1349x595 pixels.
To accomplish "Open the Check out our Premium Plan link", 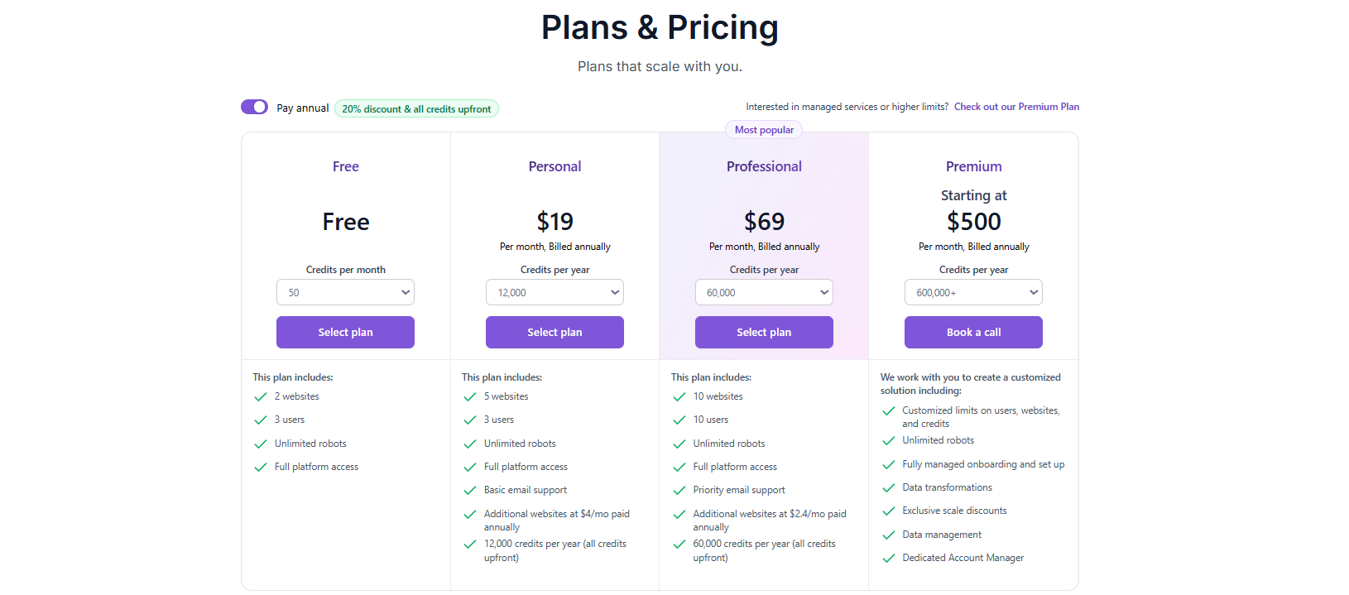I will pyautogui.click(x=1016, y=107).
